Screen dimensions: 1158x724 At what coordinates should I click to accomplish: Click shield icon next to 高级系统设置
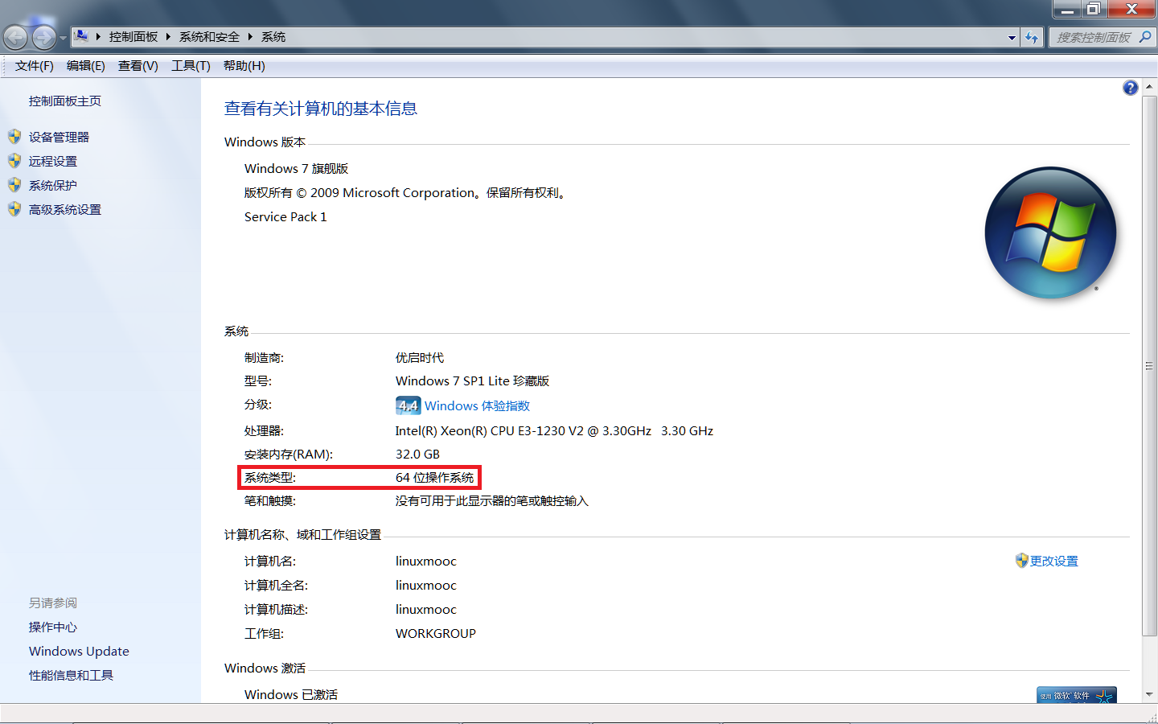(x=14, y=209)
